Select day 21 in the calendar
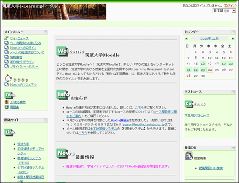The width and height of the screenshot is (239, 183). (x=189, y=70)
